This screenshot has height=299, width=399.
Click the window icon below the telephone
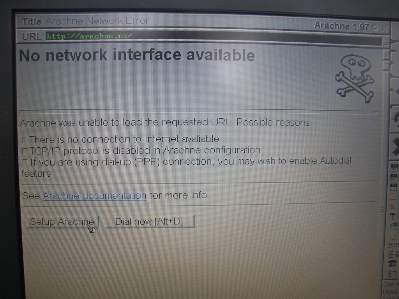click(392, 274)
